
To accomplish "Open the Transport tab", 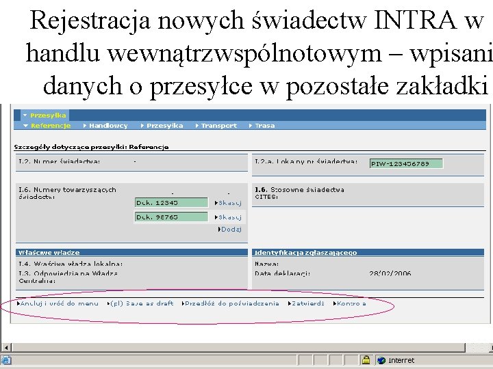I will [x=219, y=126].
